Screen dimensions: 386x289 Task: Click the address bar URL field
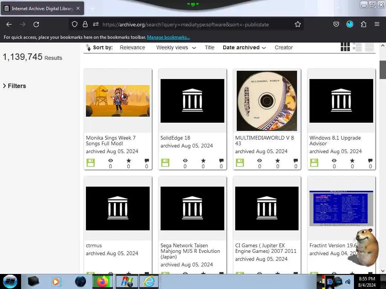pyautogui.click(x=185, y=24)
